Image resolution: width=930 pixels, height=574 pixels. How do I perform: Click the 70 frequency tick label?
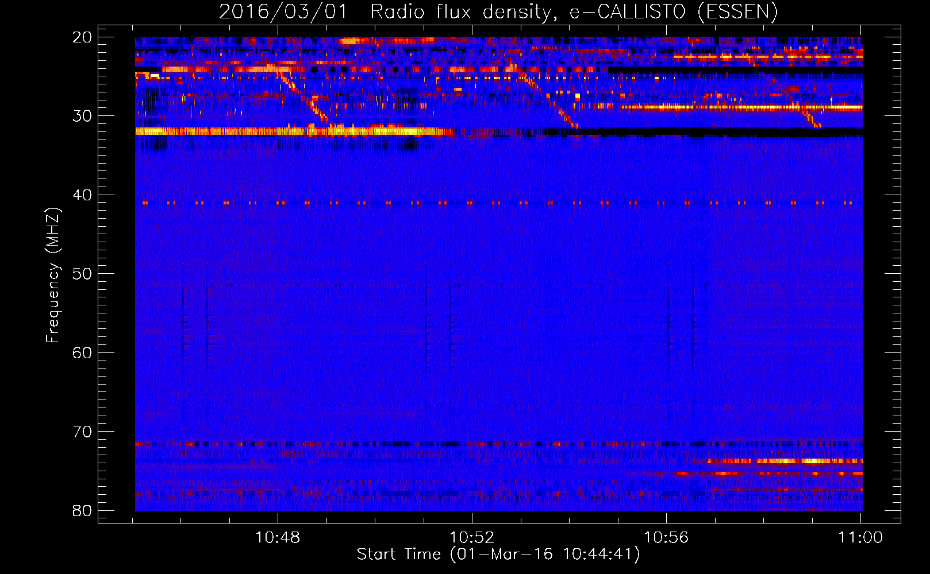[82, 432]
